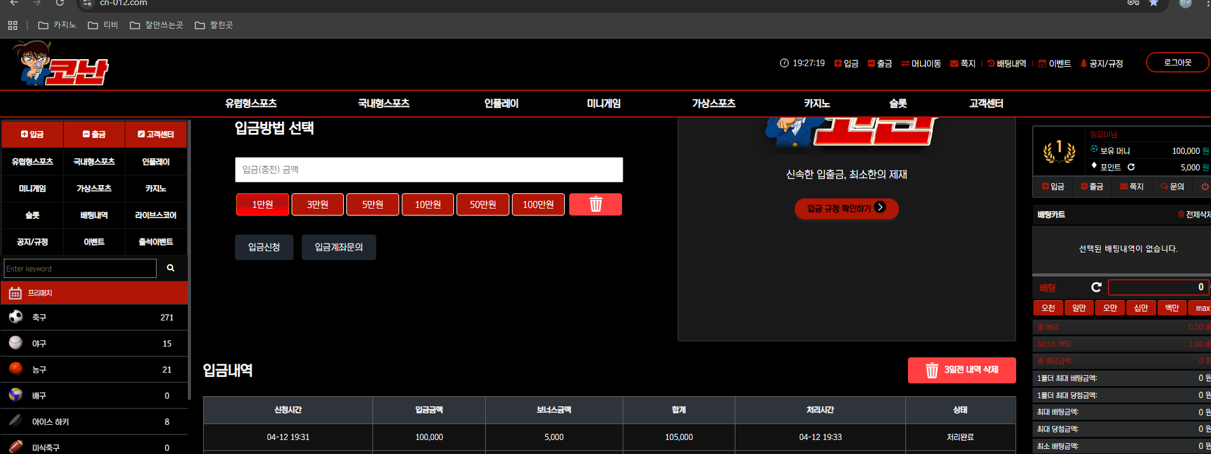Switch to the 출금 tab in sidebar
Viewport: 1211px width, 454px height.
pyautogui.click(x=94, y=134)
